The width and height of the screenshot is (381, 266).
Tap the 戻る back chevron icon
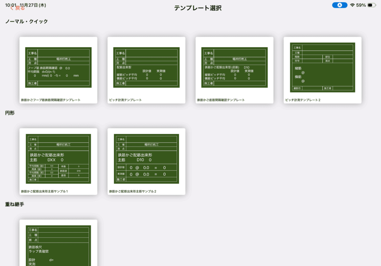click(x=12, y=8)
